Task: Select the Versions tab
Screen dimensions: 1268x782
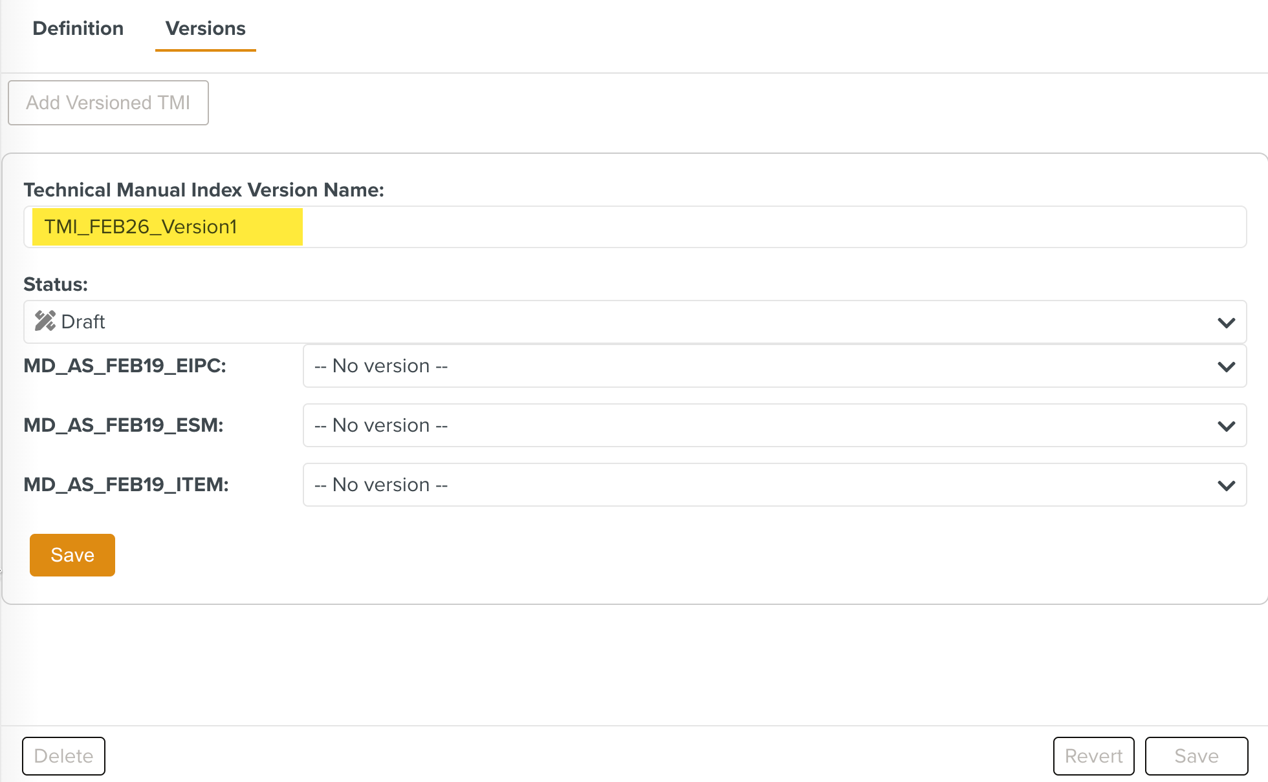Action: [204, 28]
